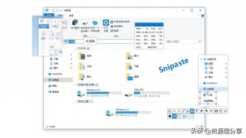Open the 图片 folder in main pane
This screenshot has width=246, height=138.
tap(132, 56)
